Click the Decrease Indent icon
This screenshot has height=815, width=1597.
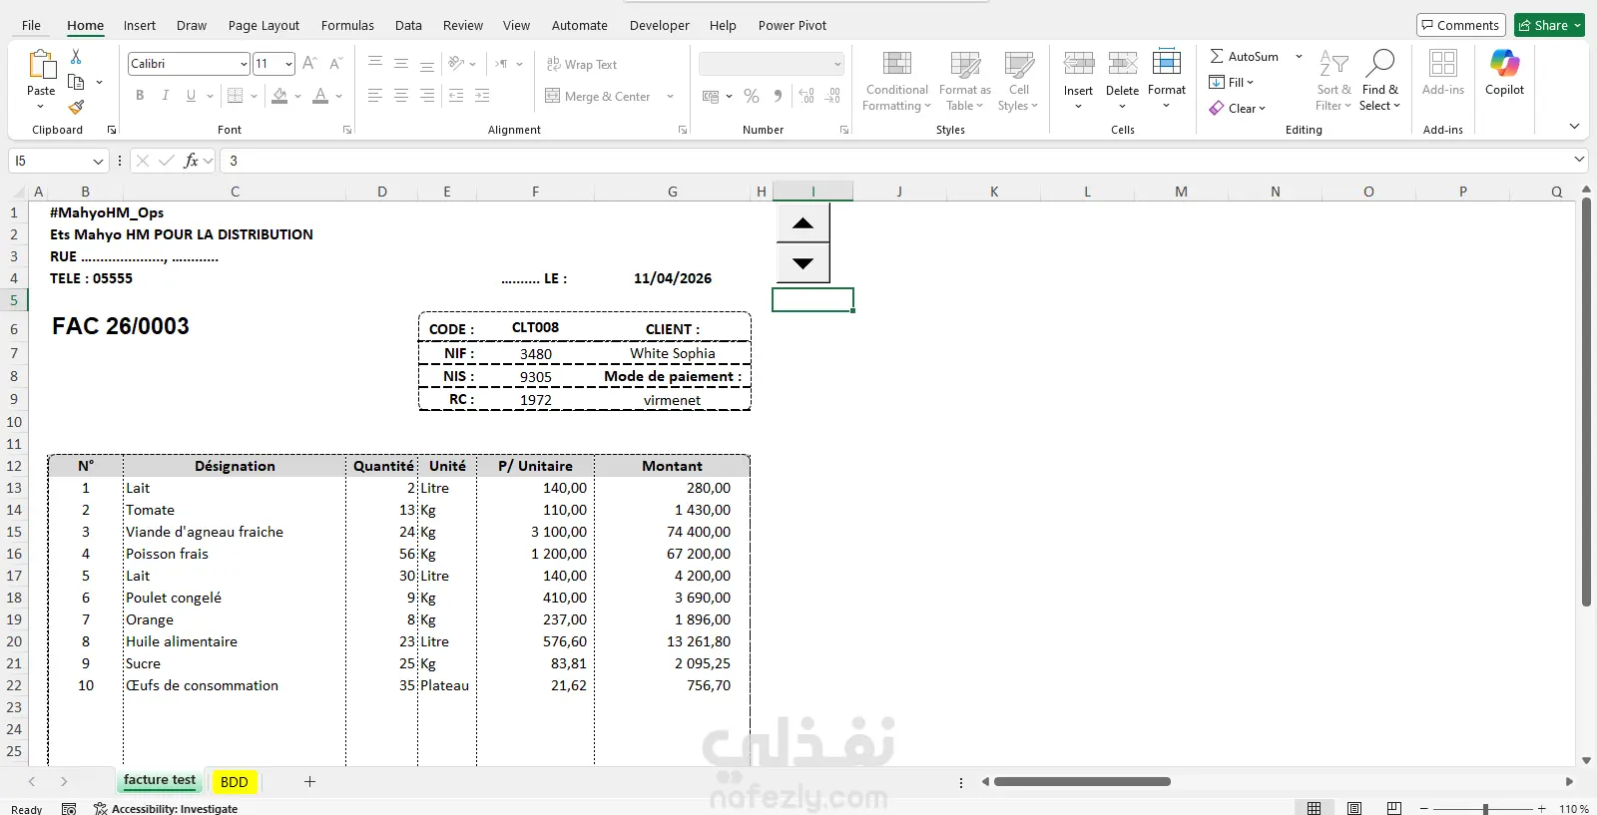tap(456, 96)
